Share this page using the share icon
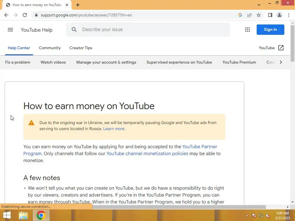This screenshot has height=221, width=295. [249, 15]
